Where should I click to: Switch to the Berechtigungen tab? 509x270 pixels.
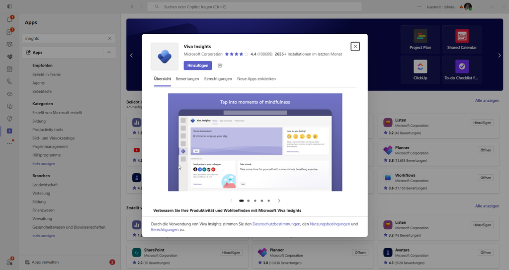[218, 79]
